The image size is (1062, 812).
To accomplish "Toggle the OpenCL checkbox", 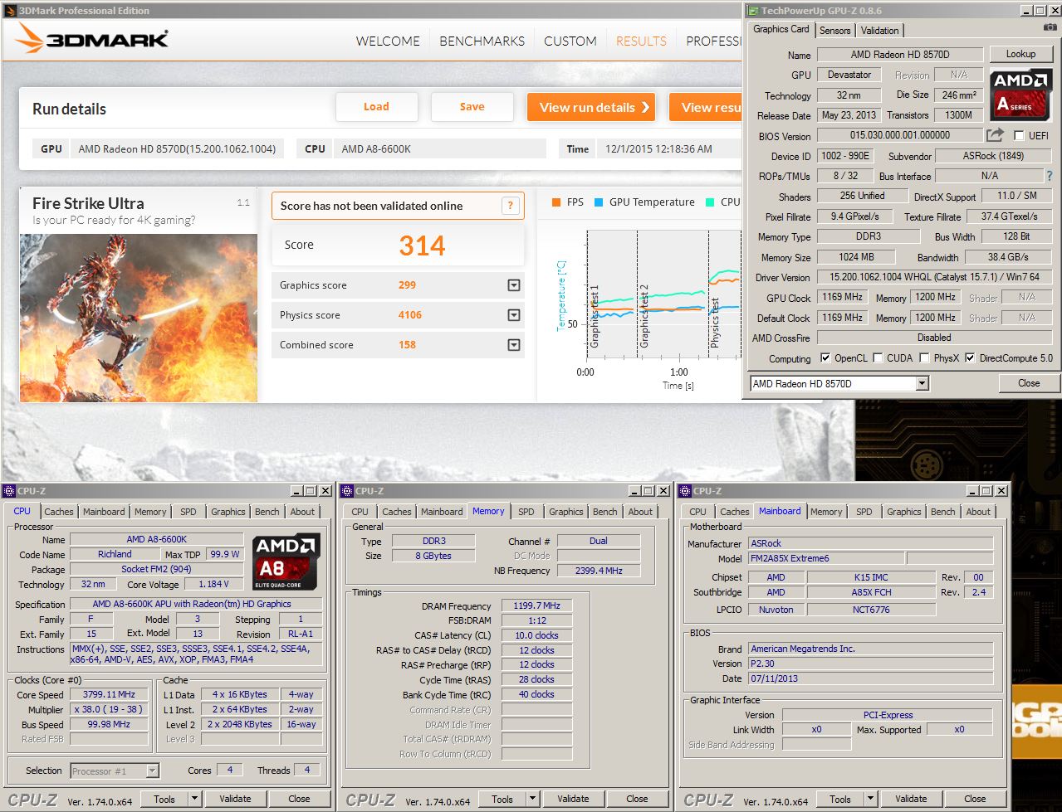I will point(825,358).
